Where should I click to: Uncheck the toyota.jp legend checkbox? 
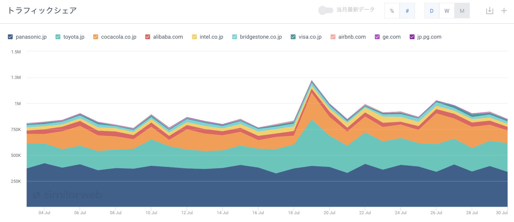58,37
